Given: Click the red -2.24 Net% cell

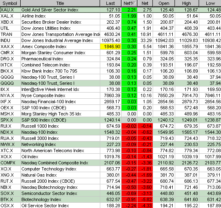Looking at the screenshot, I should 129,205.
